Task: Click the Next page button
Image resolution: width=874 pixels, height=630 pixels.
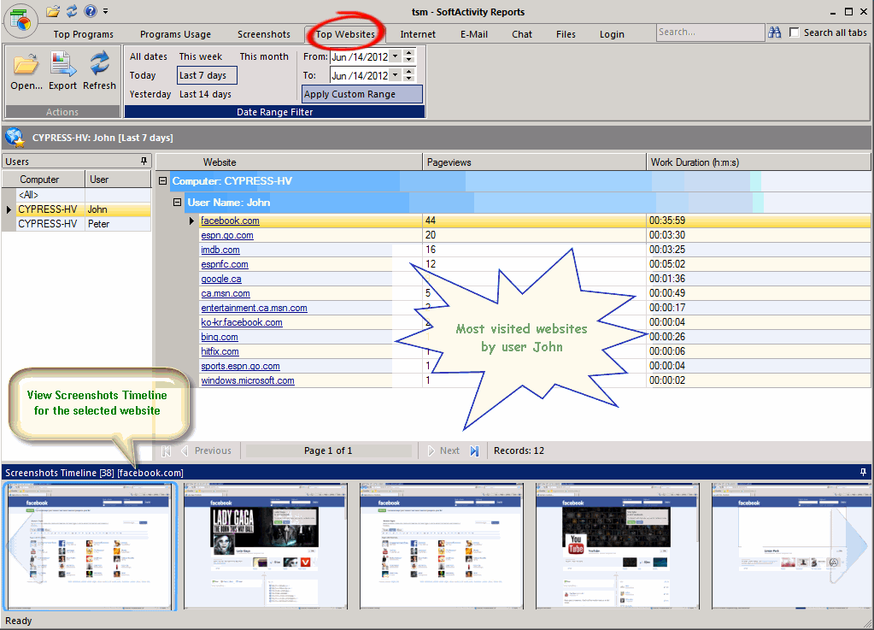Action: [444, 450]
